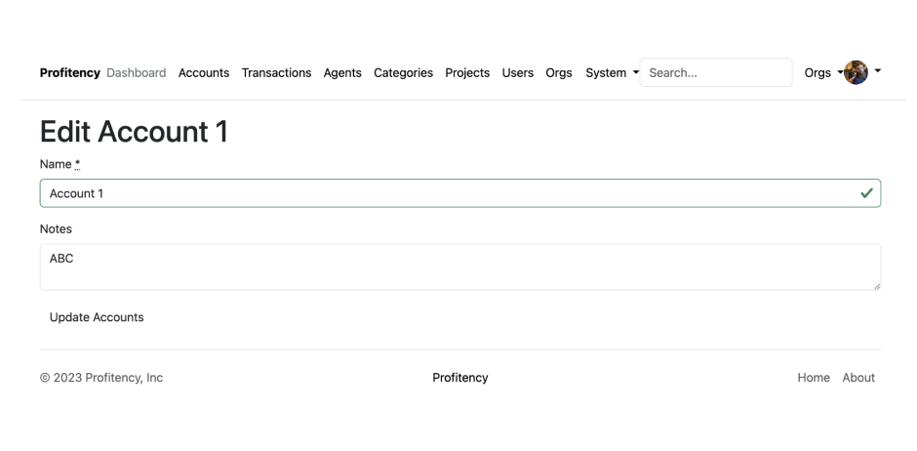
Task: Click the Home footer link
Action: click(x=814, y=378)
